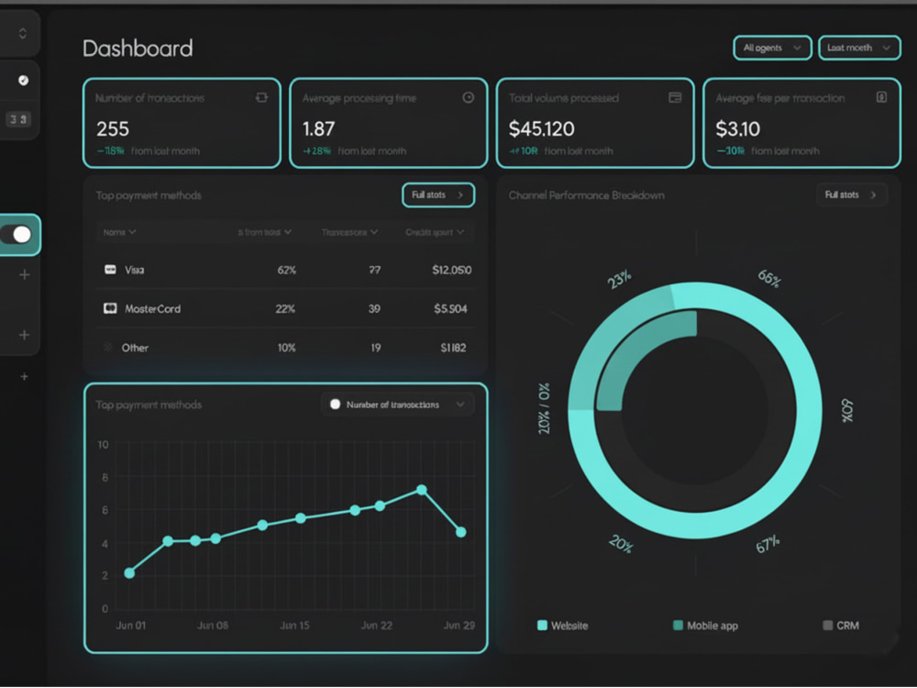
Task: Click the first data point near Jun 01
Action: [x=130, y=572]
